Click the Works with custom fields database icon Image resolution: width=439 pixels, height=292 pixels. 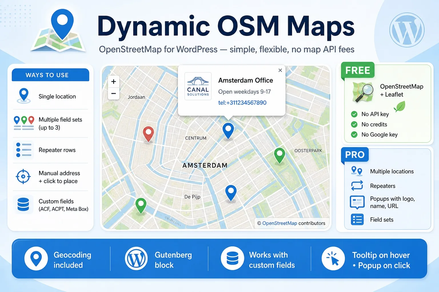click(232, 258)
